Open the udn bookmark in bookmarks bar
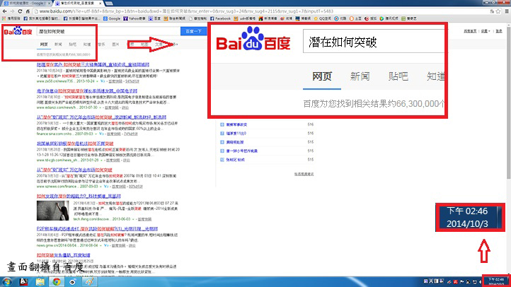This screenshot has width=511, height=287. (244, 18)
